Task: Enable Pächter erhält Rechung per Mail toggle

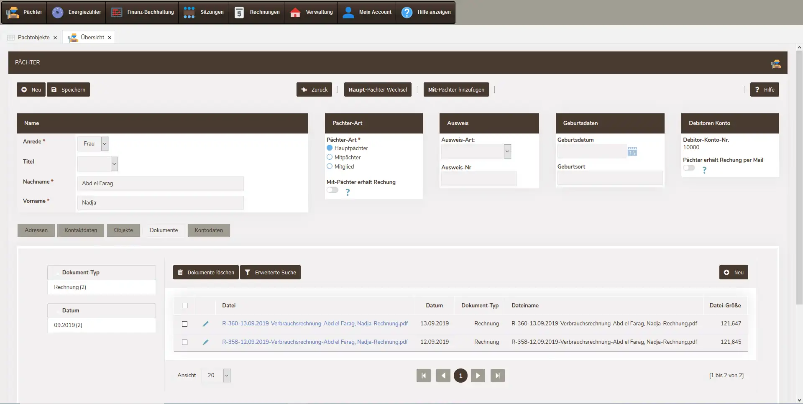Action: 689,168
